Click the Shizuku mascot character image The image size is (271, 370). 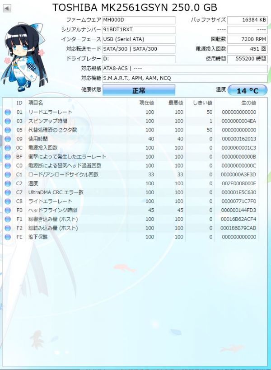click(24, 56)
